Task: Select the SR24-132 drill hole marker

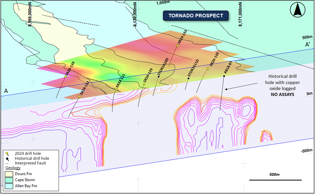Action: point(80,96)
